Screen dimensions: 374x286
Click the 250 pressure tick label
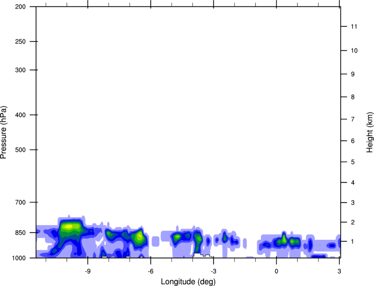20,41
